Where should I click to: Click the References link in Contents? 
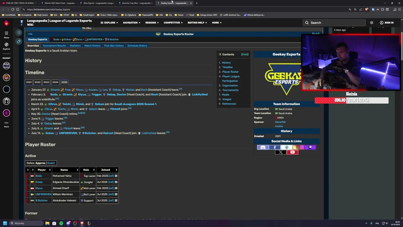tap(229, 104)
